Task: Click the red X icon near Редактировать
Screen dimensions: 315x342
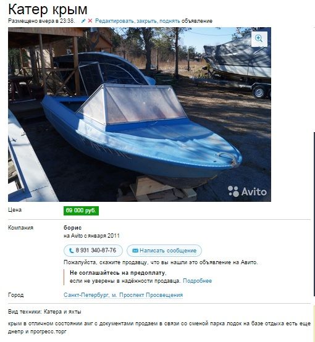Action: click(90, 21)
